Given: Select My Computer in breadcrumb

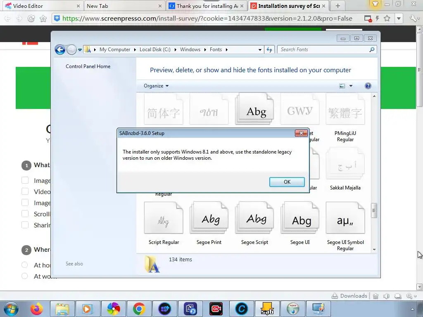Looking at the screenshot, I should point(115,50).
